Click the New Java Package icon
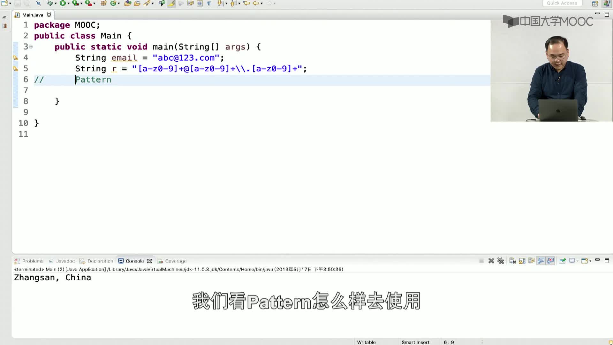The width and height of the screenshot is (613, 345). pyautogui.click(x=103, y=3)
